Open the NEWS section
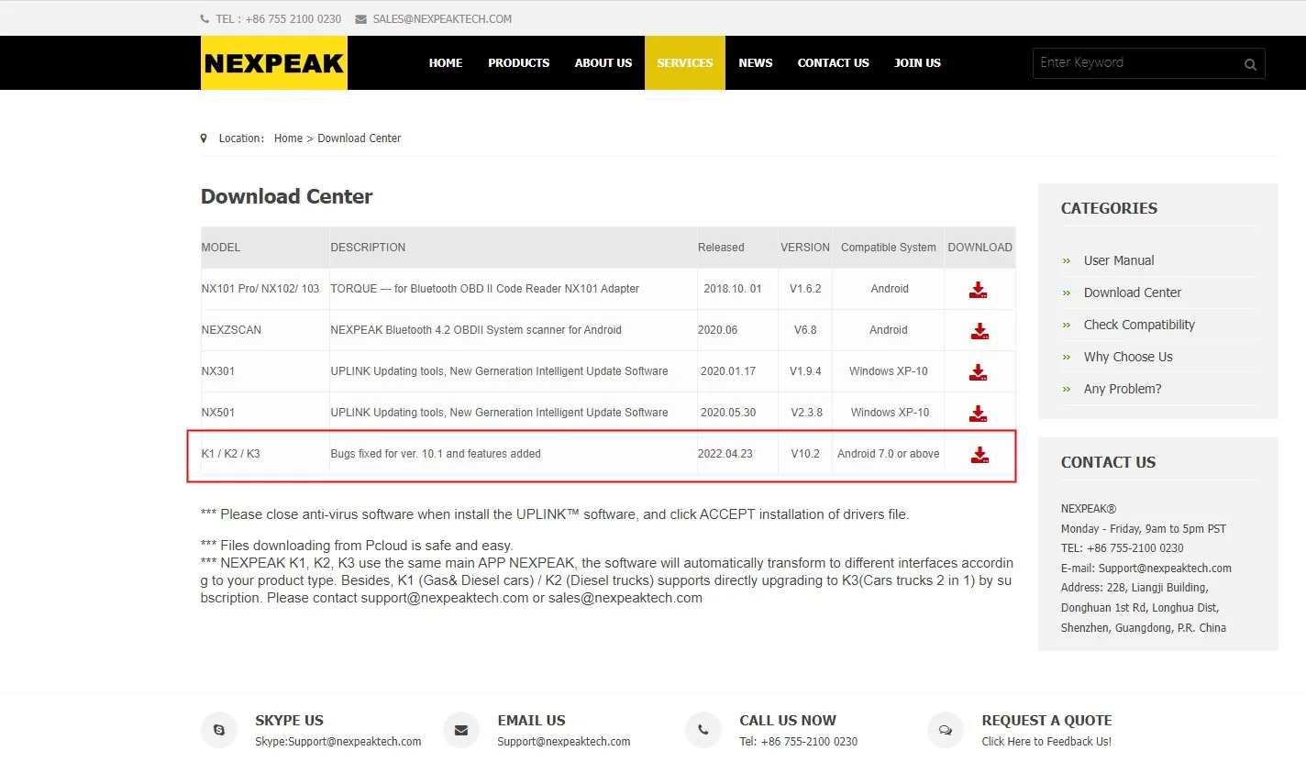 756,63
